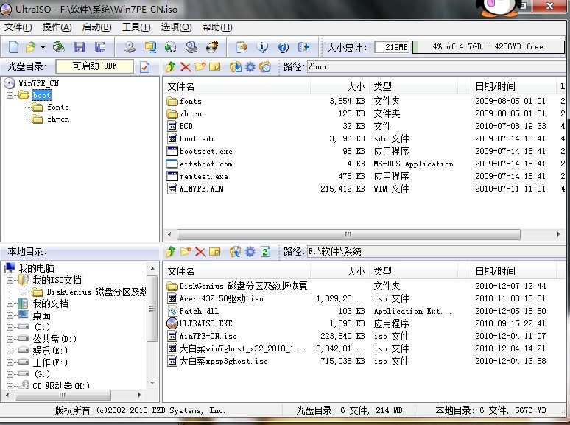Image resolution: width=570 pixels, height=425 pixels.
Task: Click the Add files icon in the local pane
Action: tap(235, 252)
